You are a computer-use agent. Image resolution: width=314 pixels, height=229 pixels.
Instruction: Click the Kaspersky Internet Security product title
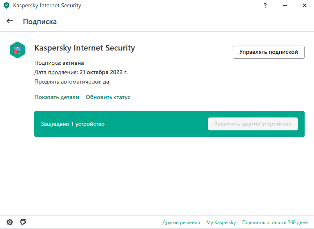[x=85, y=48]
